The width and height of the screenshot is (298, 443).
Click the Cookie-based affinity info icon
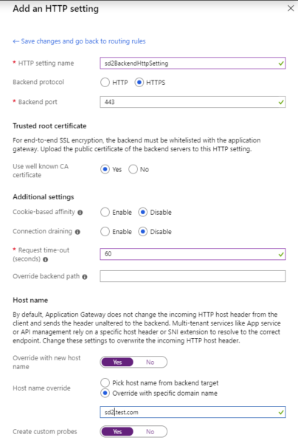[x=80, y=213]
